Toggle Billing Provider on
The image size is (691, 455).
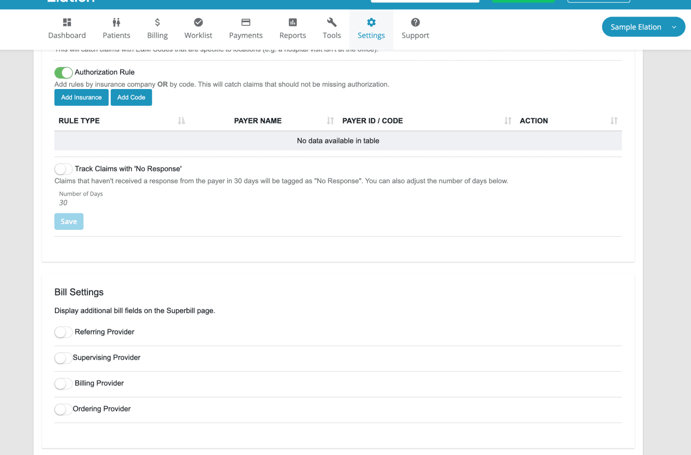[63, 384]
